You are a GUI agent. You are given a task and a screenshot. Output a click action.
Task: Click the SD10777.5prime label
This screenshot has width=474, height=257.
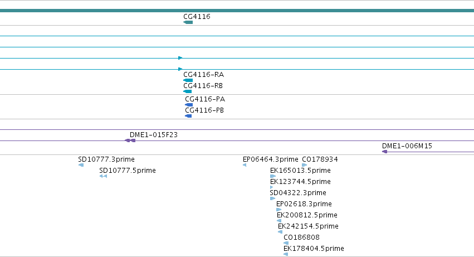pyautogui.click(x=128, y=171)
